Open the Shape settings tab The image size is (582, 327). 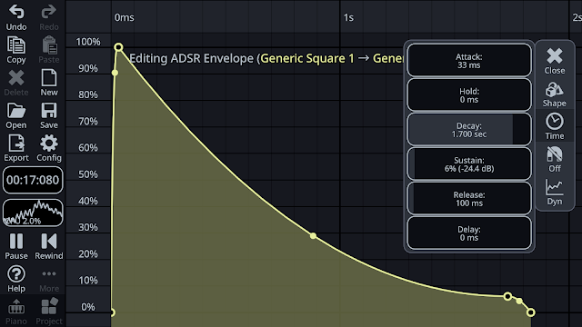(x=555, y=94)
